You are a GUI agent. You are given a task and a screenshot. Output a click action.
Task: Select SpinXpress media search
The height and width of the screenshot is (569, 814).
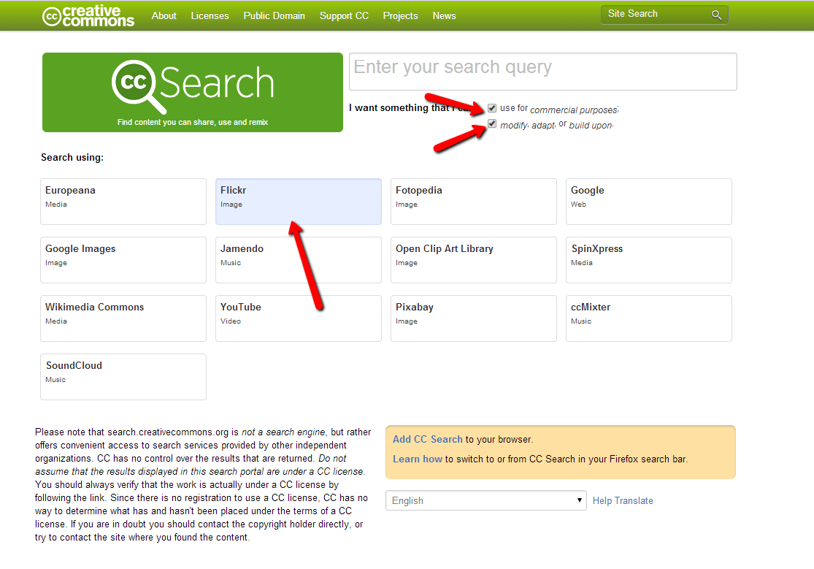649,260
